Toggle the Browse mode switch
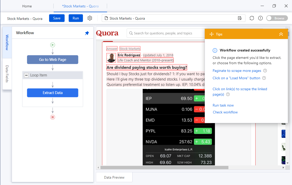 point(277,18)
